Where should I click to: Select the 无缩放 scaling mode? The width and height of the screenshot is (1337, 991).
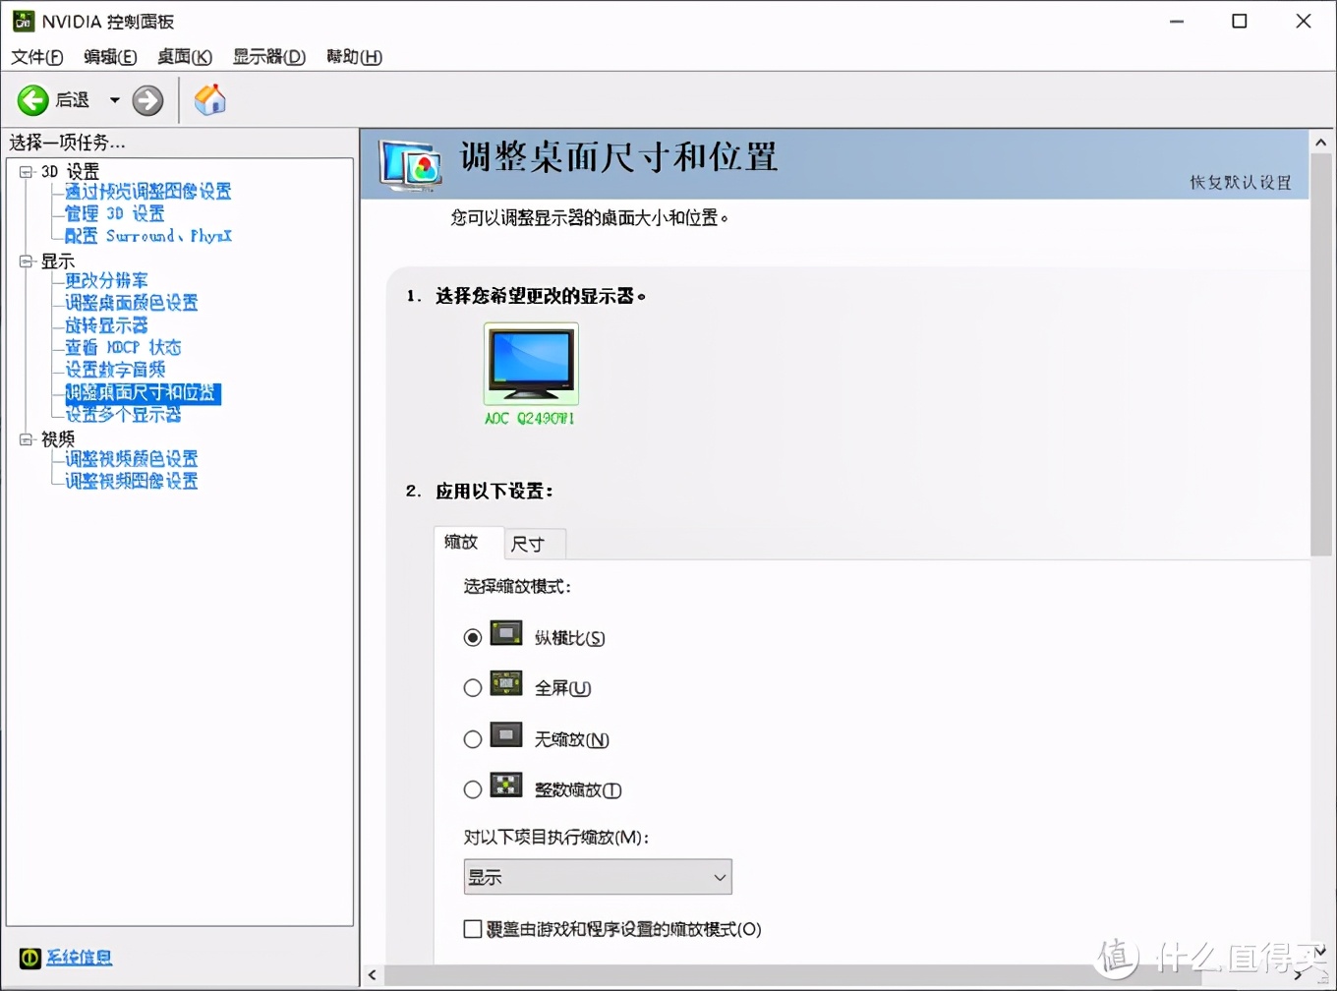coord(472,737)
